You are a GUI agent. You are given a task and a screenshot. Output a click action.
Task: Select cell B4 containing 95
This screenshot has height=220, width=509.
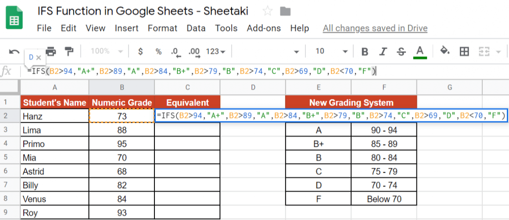122,144
